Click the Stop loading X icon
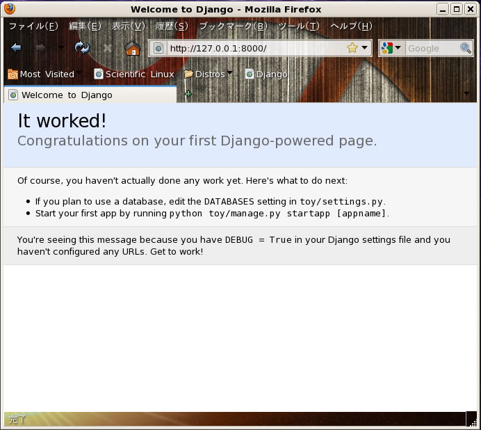The width and height of the screenshot is (481, 430). point(107,48)
